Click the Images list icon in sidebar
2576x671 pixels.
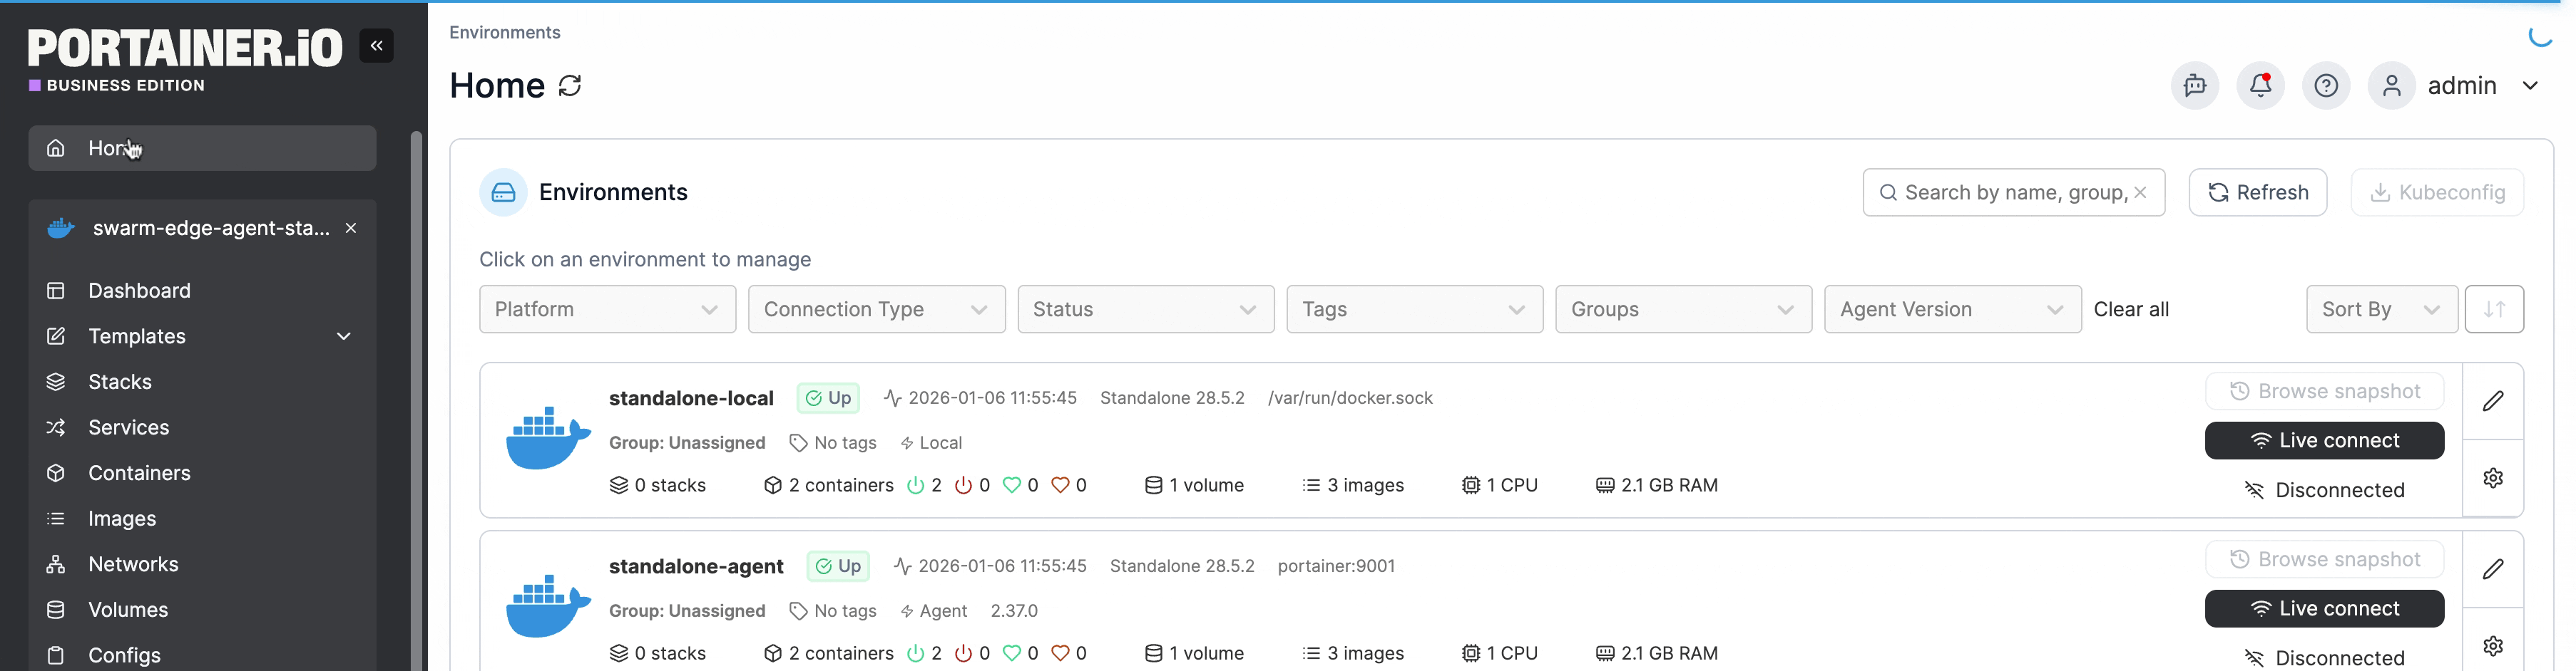pos(56,519)
